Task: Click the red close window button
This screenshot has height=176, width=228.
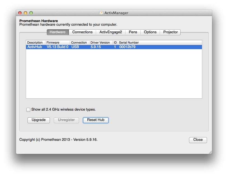Action: pyautogui.click(x=20, y=13)
